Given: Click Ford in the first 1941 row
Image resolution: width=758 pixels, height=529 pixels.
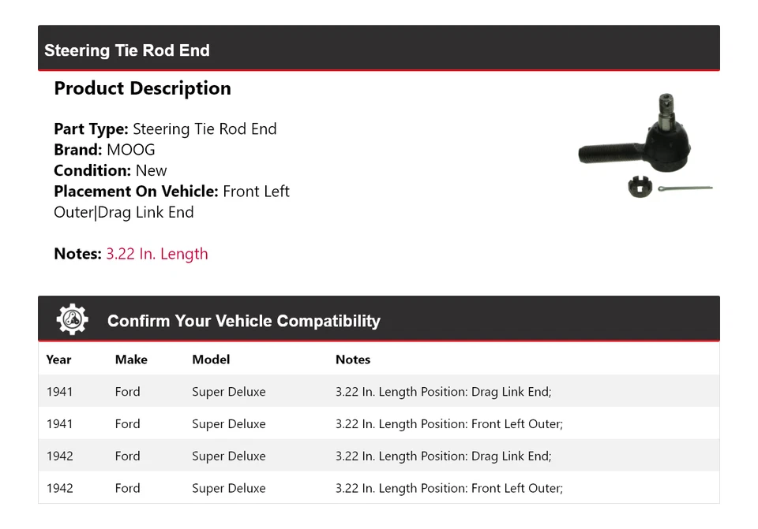Looking at the screenshot, I should pos(127,392).
